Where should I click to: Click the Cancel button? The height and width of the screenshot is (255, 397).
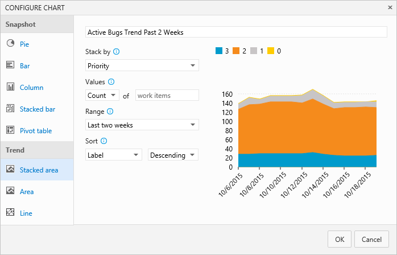click(x=371, y=239)
